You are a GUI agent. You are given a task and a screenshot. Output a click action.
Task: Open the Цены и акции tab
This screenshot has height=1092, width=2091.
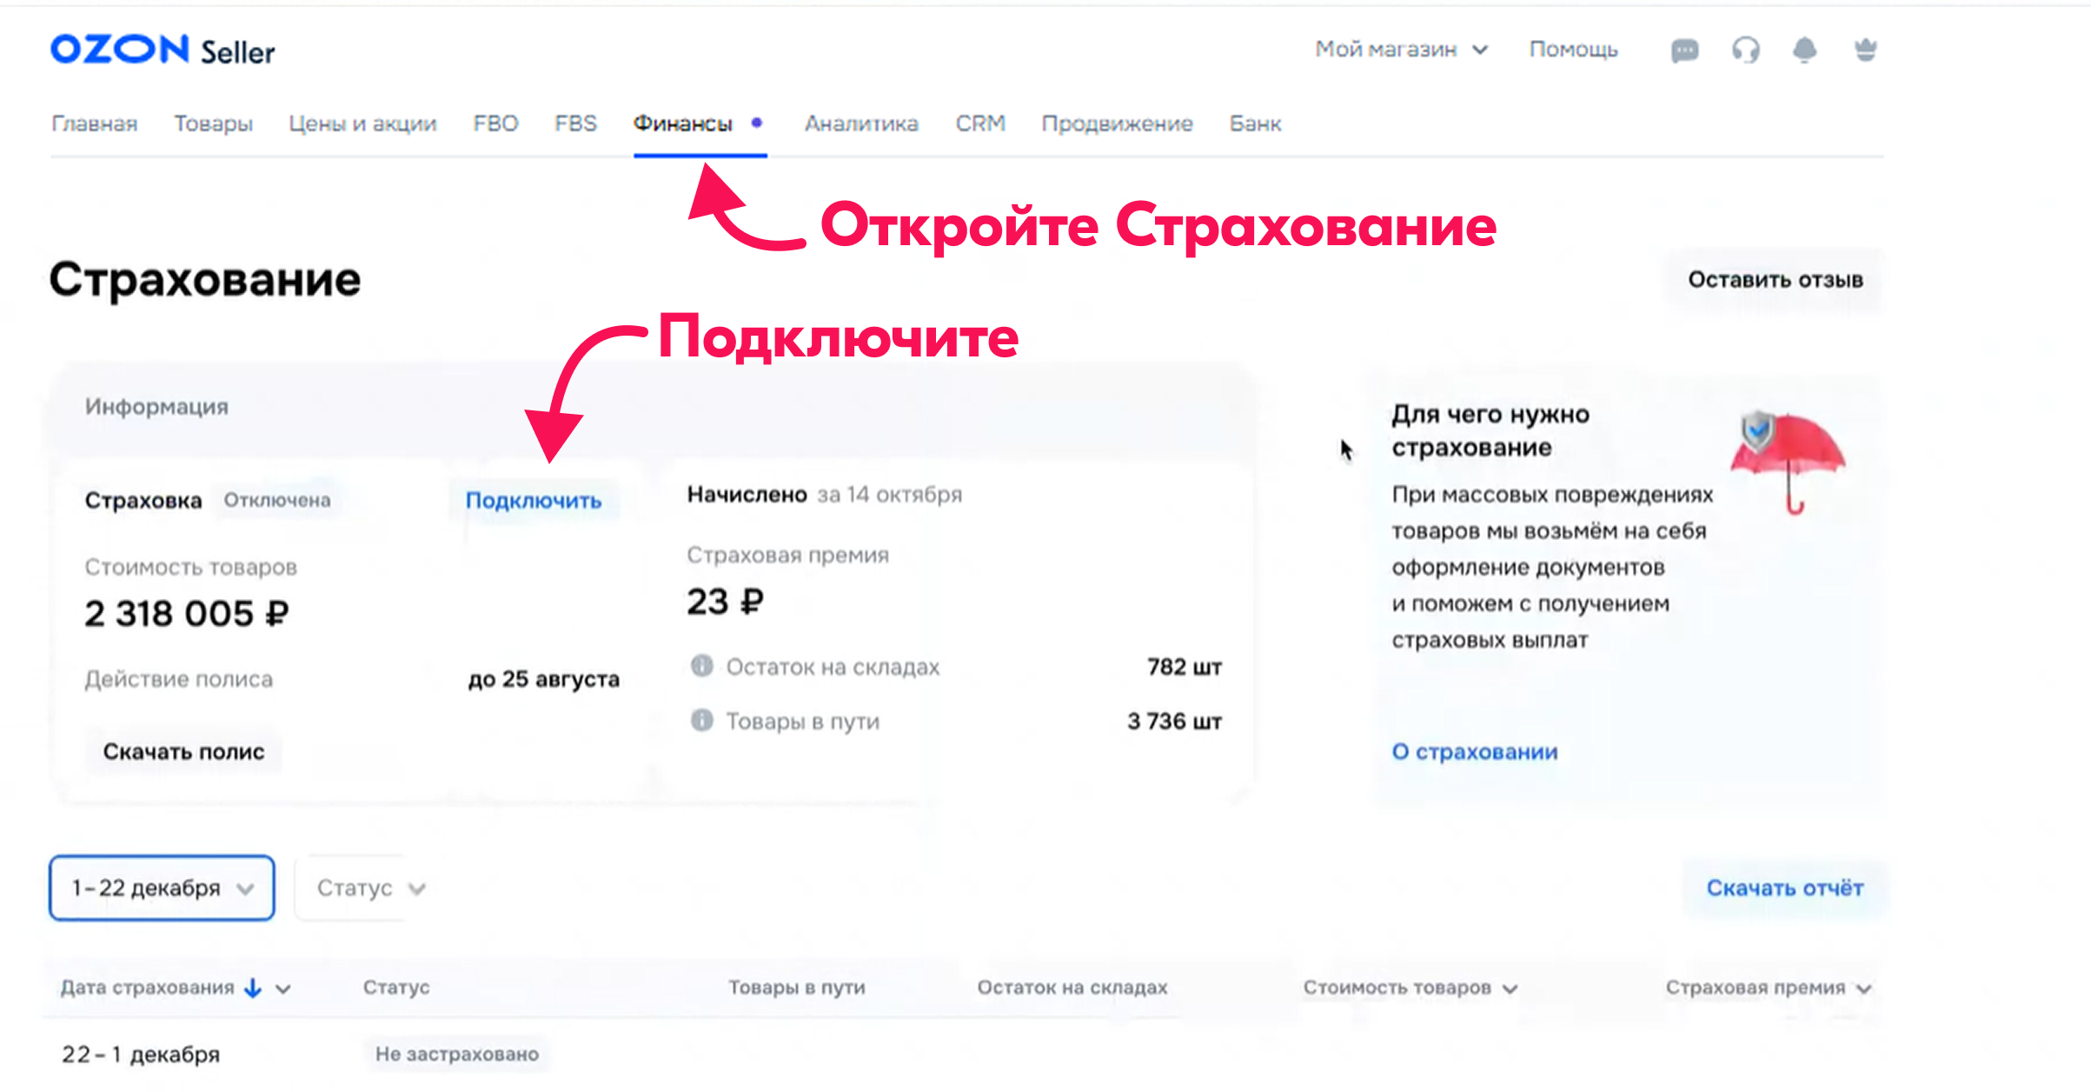tap(362, 123)
